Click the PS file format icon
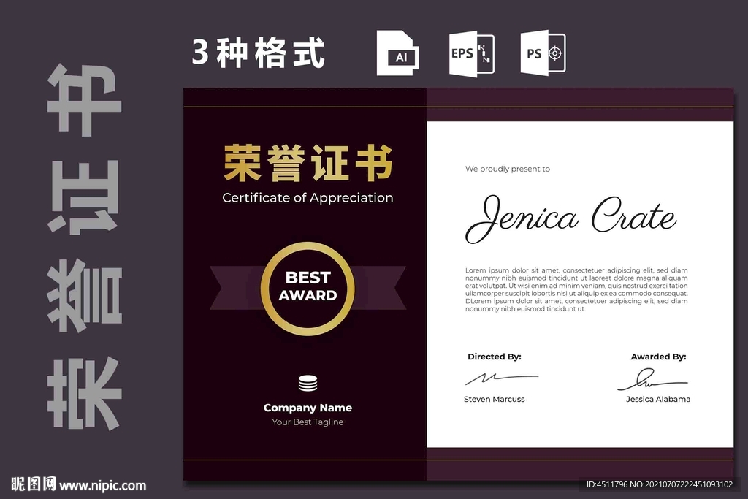Screen dimensions: 748x499 (x=543, y=53)
